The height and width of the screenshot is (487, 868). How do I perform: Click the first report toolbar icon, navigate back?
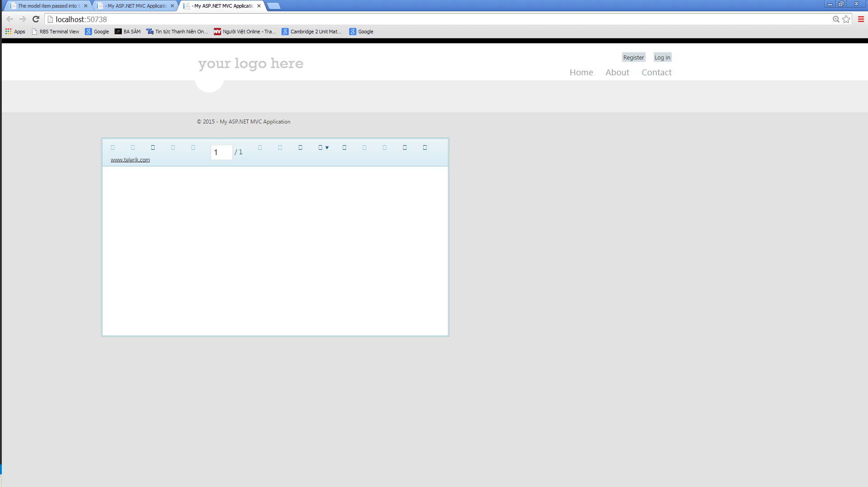(x=113, y=147)
